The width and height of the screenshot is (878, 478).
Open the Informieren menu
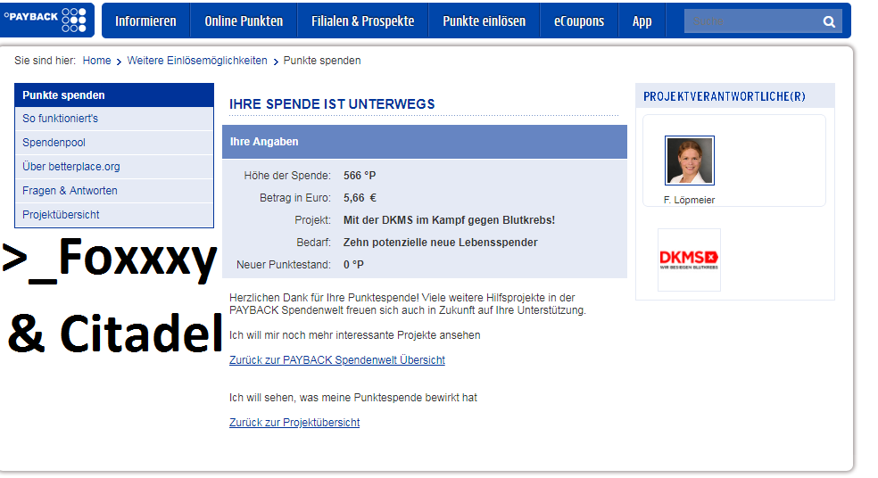coord(145,21)
